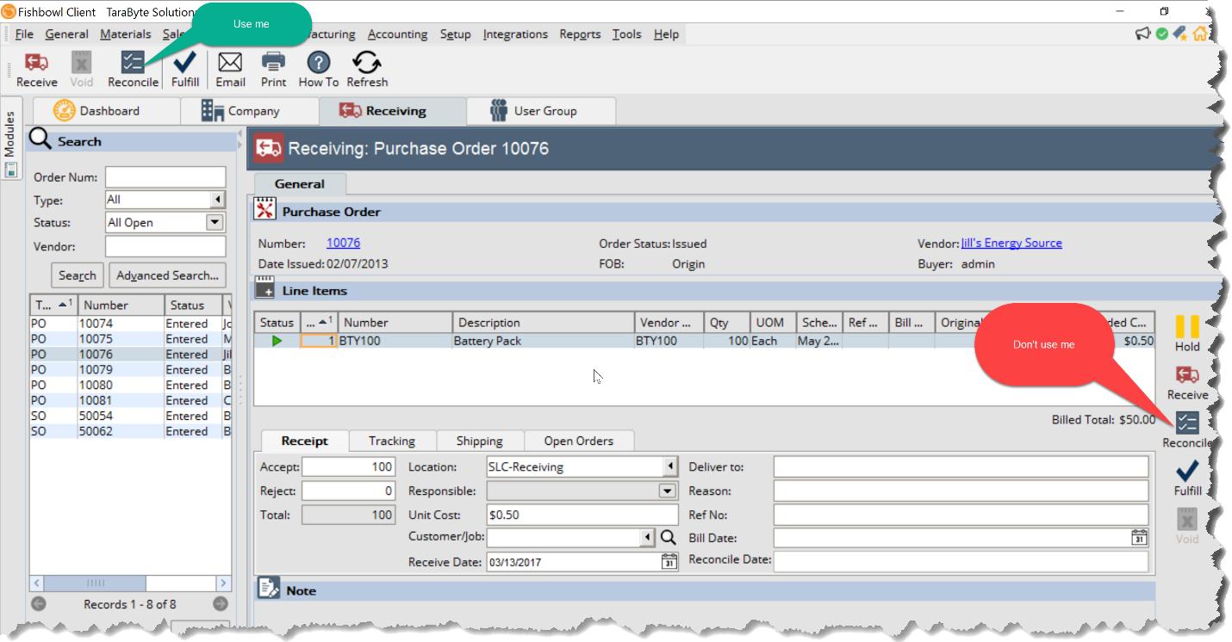Click the search results horizontal scrollbar
This screenshot has height=642, width=1232.
[x=131, y=583]
